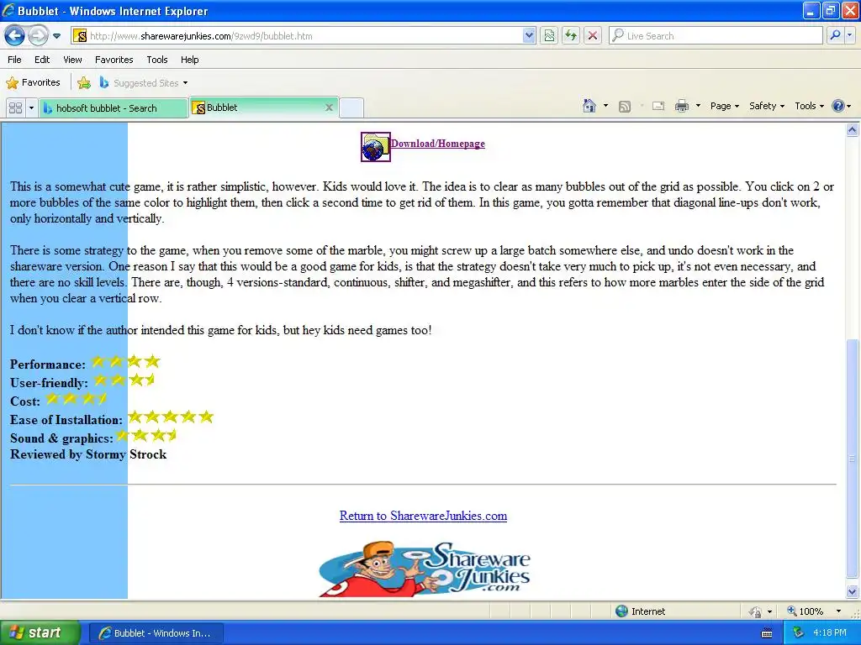
Task: Open the File menu
Action: tap(15, 60)
